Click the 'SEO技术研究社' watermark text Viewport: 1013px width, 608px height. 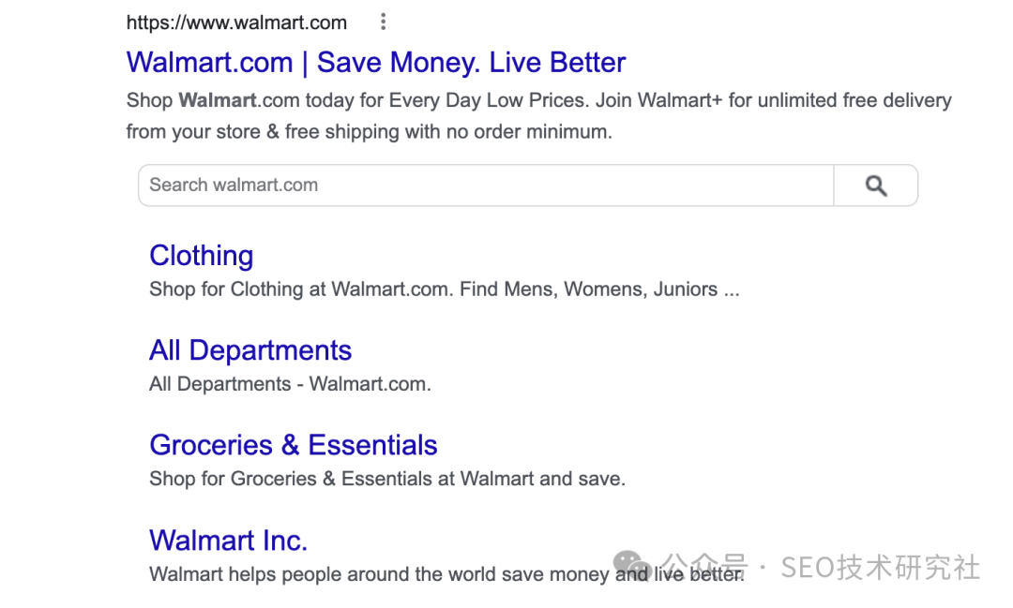pyautogui.click(x=880, y=568)
